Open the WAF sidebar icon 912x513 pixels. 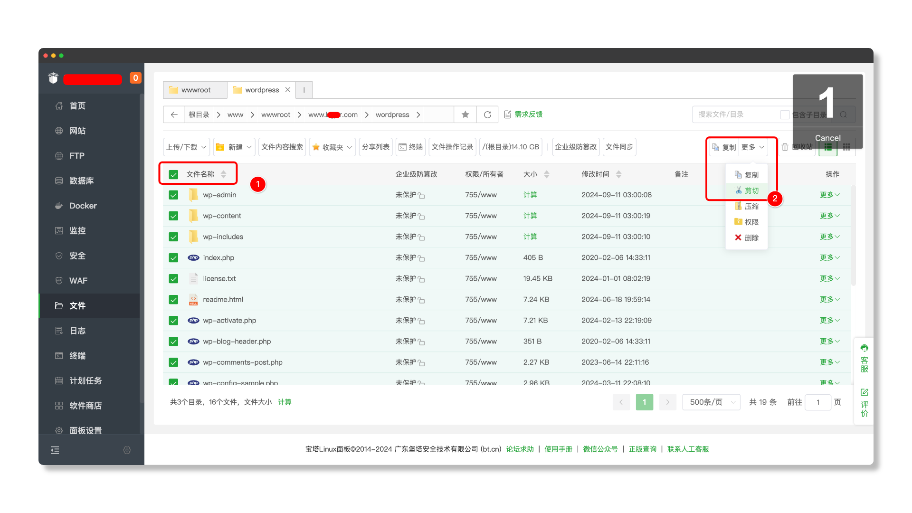pyautogui.click(x=59, y=281)
